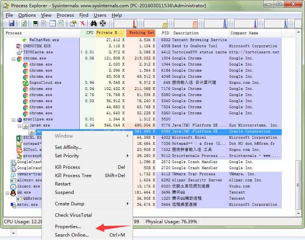
Task: Collapse the chrome.exe process tree
Action: coord(13,59)
